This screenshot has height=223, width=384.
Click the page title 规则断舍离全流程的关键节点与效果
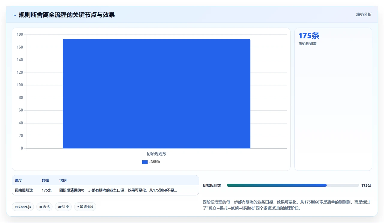[x=67, y=15]
